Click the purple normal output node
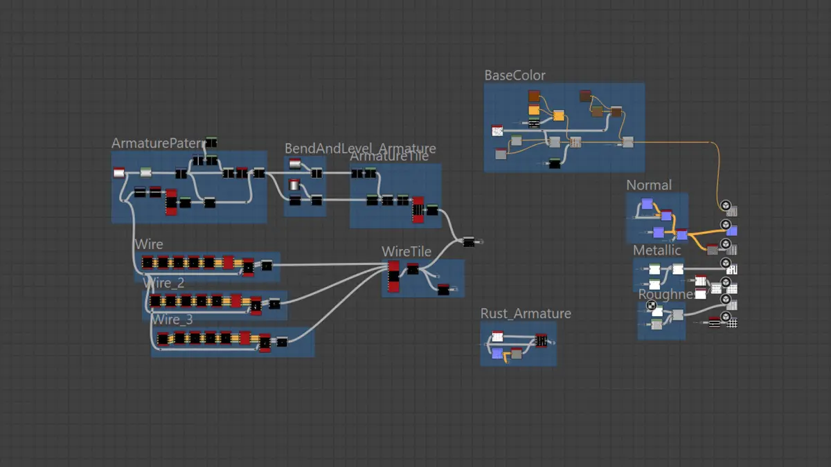 731,230
